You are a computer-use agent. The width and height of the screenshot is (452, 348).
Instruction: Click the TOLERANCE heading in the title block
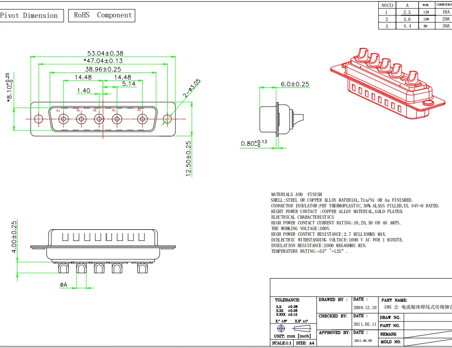pos(287,300)
